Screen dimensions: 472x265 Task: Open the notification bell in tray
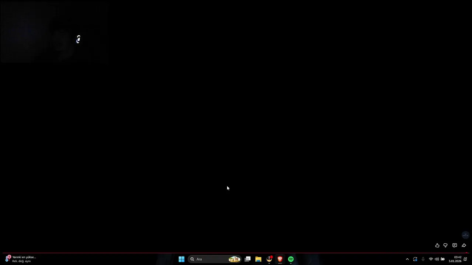465,259
